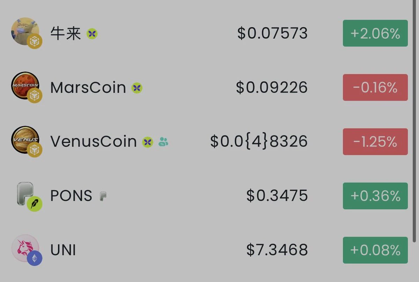Screen dimensions: 419x282
Task: Tap the UNI unicorn logo
Action: tap(25, 248)
